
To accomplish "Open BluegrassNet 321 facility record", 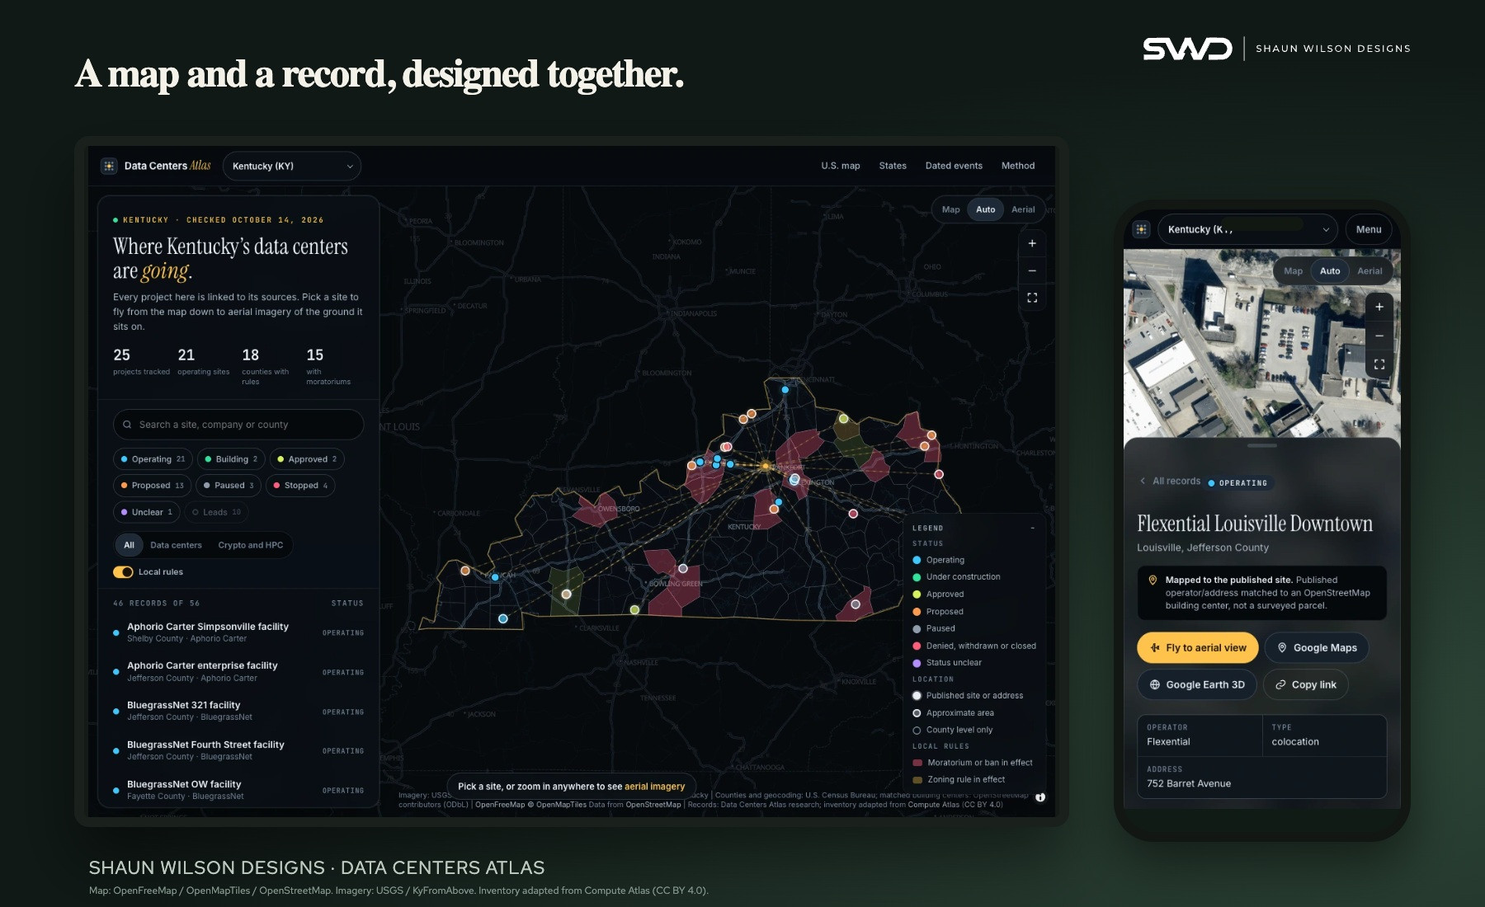I will pyautogui.click(x=238, y=712).
